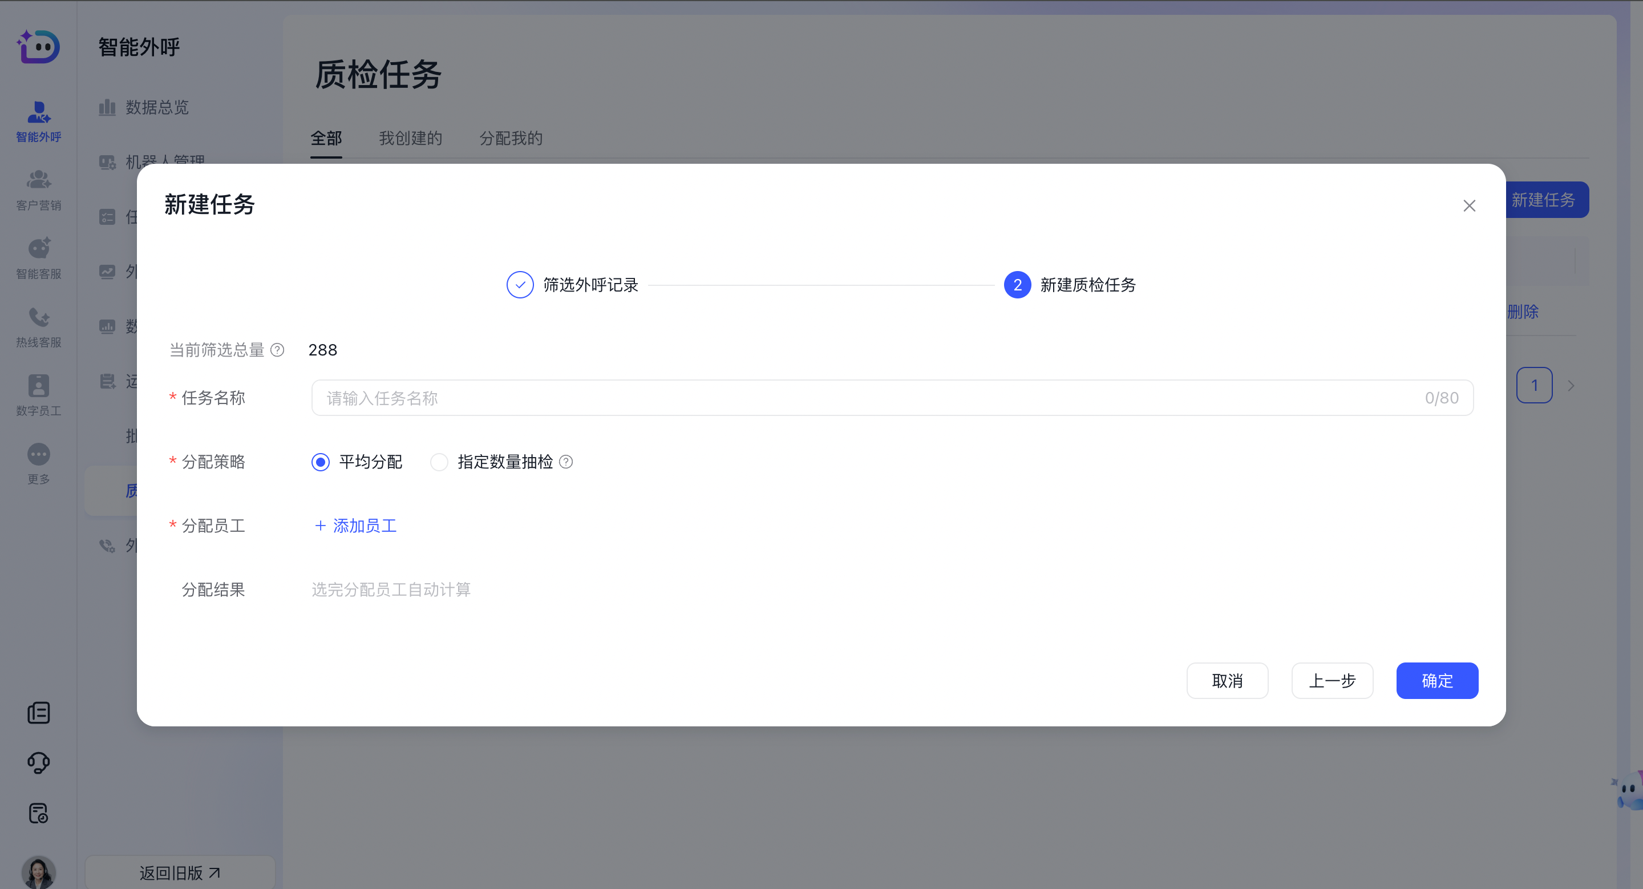Open 客户营销 sidebar module
Screen dimensions: 1643x889
tap(38, 189)
